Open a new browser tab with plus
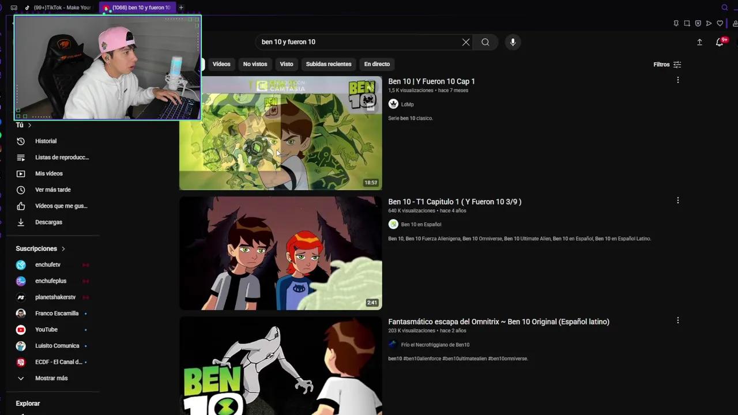Screen dimensions: 738x415 pyautogui.click(x=181, y=7)
